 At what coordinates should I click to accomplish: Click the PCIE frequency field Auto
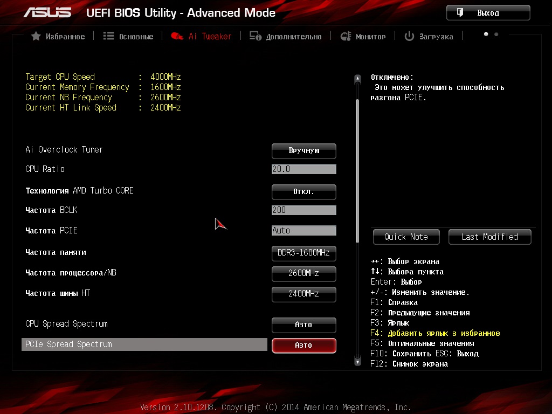coord(304,231)
